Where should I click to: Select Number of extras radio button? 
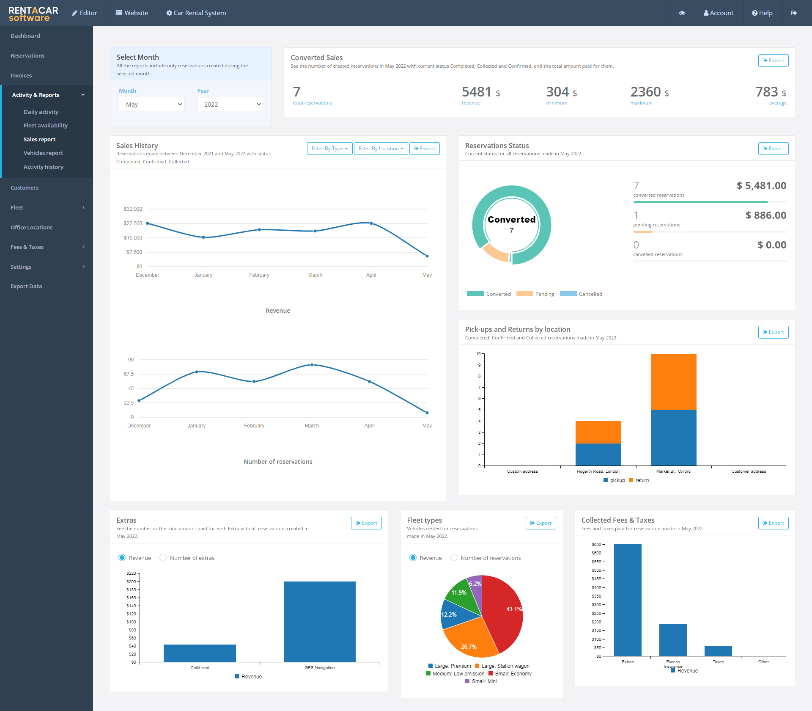tap(163, 558)
